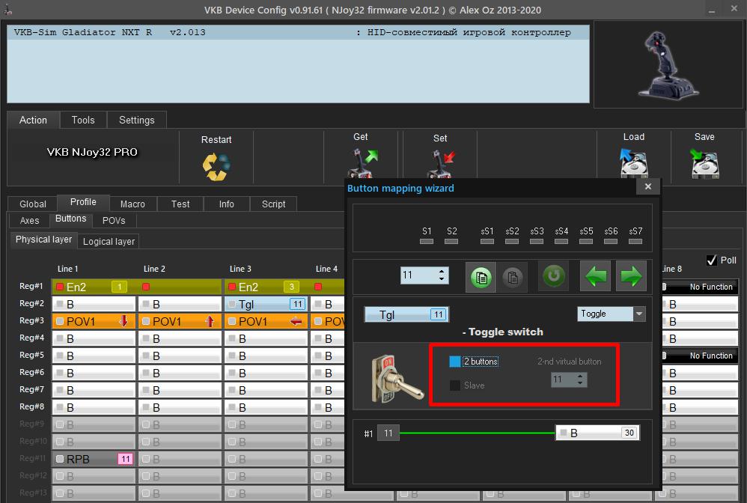Viewport: 747px width, 503px height.
Task: Select the VKB-Sim Gladiator NXT R device row
Action: [x=298, y=32]
